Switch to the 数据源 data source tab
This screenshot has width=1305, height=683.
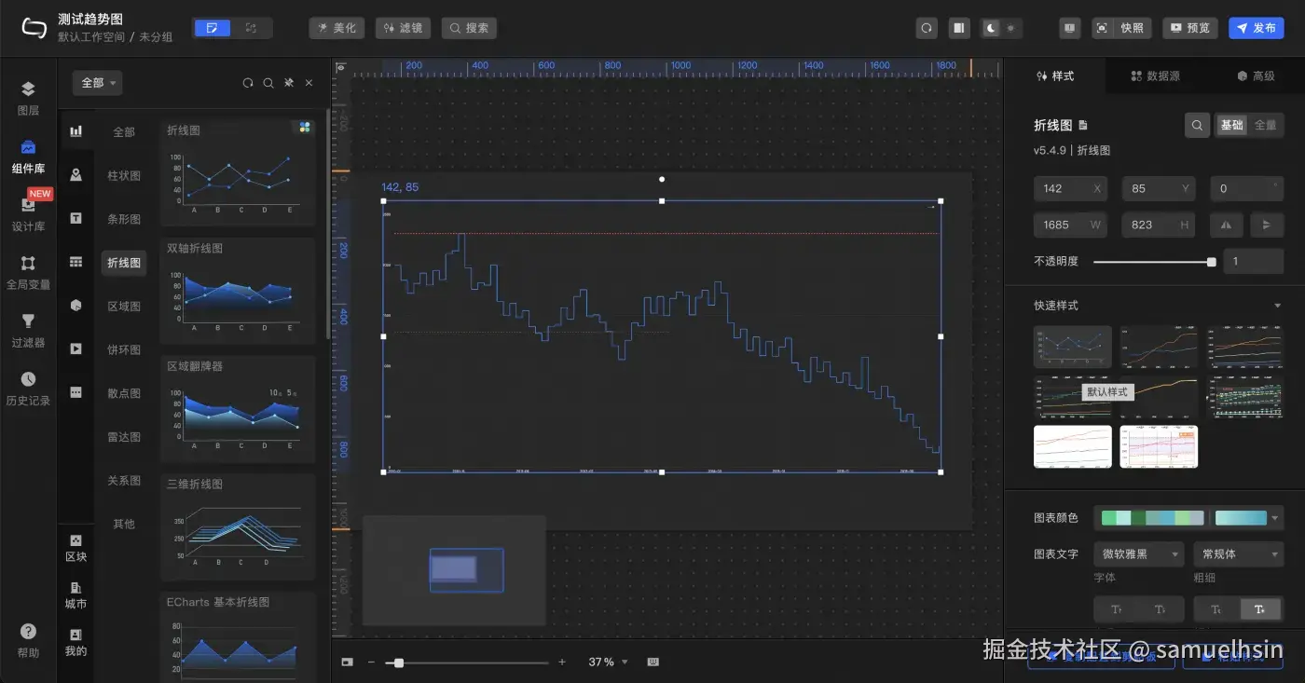pyautogui.click(x=1156, y=76)
